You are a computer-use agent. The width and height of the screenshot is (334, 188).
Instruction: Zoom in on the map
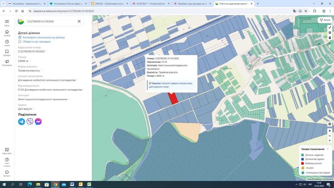tap(330, 131)
